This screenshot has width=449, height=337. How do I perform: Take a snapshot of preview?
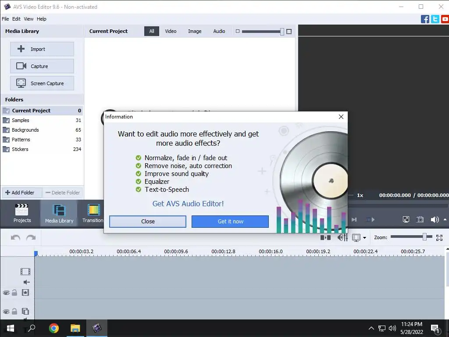[420, 219]
